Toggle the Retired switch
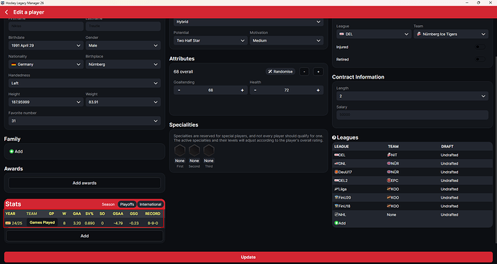The width and height of the screenshot is (497, 264). coord(480,59)
